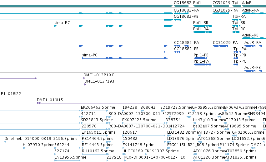The width and height of the screenshot is (266, 162).
Task: Select the sima-RC transcript label
Action: coord(62,23)
